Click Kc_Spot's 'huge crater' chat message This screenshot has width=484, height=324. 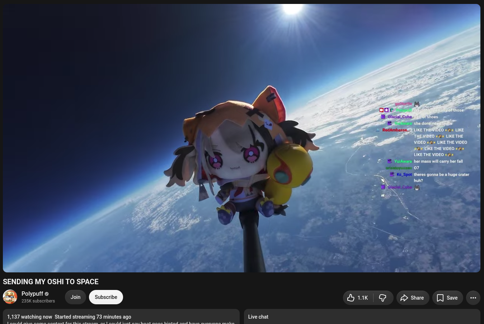tap(441, 177)
